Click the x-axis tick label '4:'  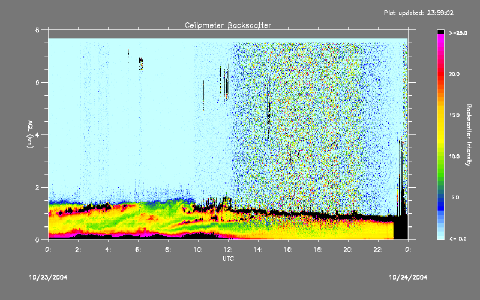(x=108, y=250)
